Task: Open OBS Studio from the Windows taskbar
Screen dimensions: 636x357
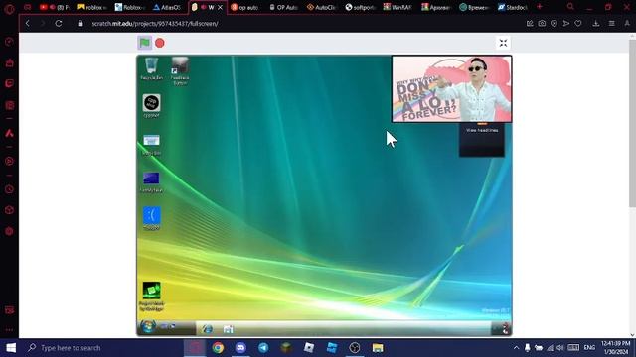Action: 355,348
